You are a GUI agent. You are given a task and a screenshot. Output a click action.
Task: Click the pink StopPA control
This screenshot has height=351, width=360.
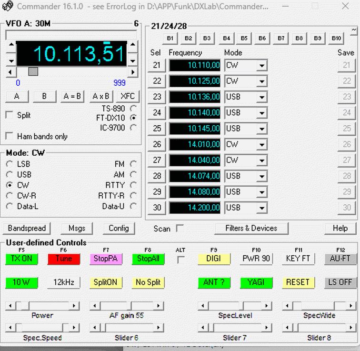pyautogui.click(x=106, y=259)
